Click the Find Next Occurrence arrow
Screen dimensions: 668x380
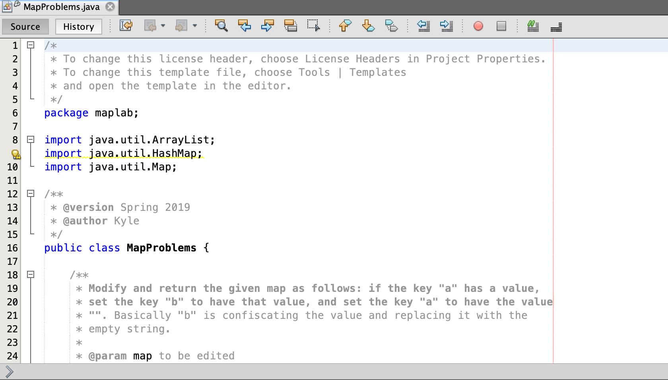pyautogui.click(x=267, y=26)
